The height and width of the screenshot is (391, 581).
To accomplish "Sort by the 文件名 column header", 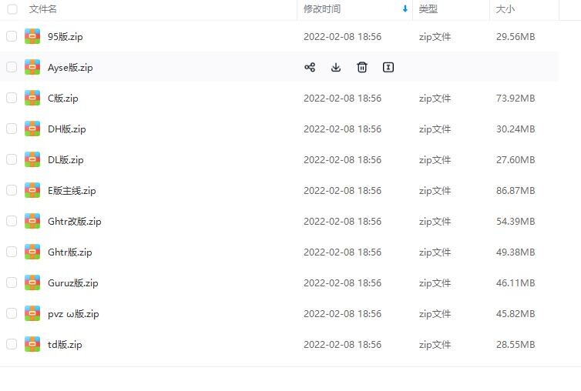I will 43,9.
